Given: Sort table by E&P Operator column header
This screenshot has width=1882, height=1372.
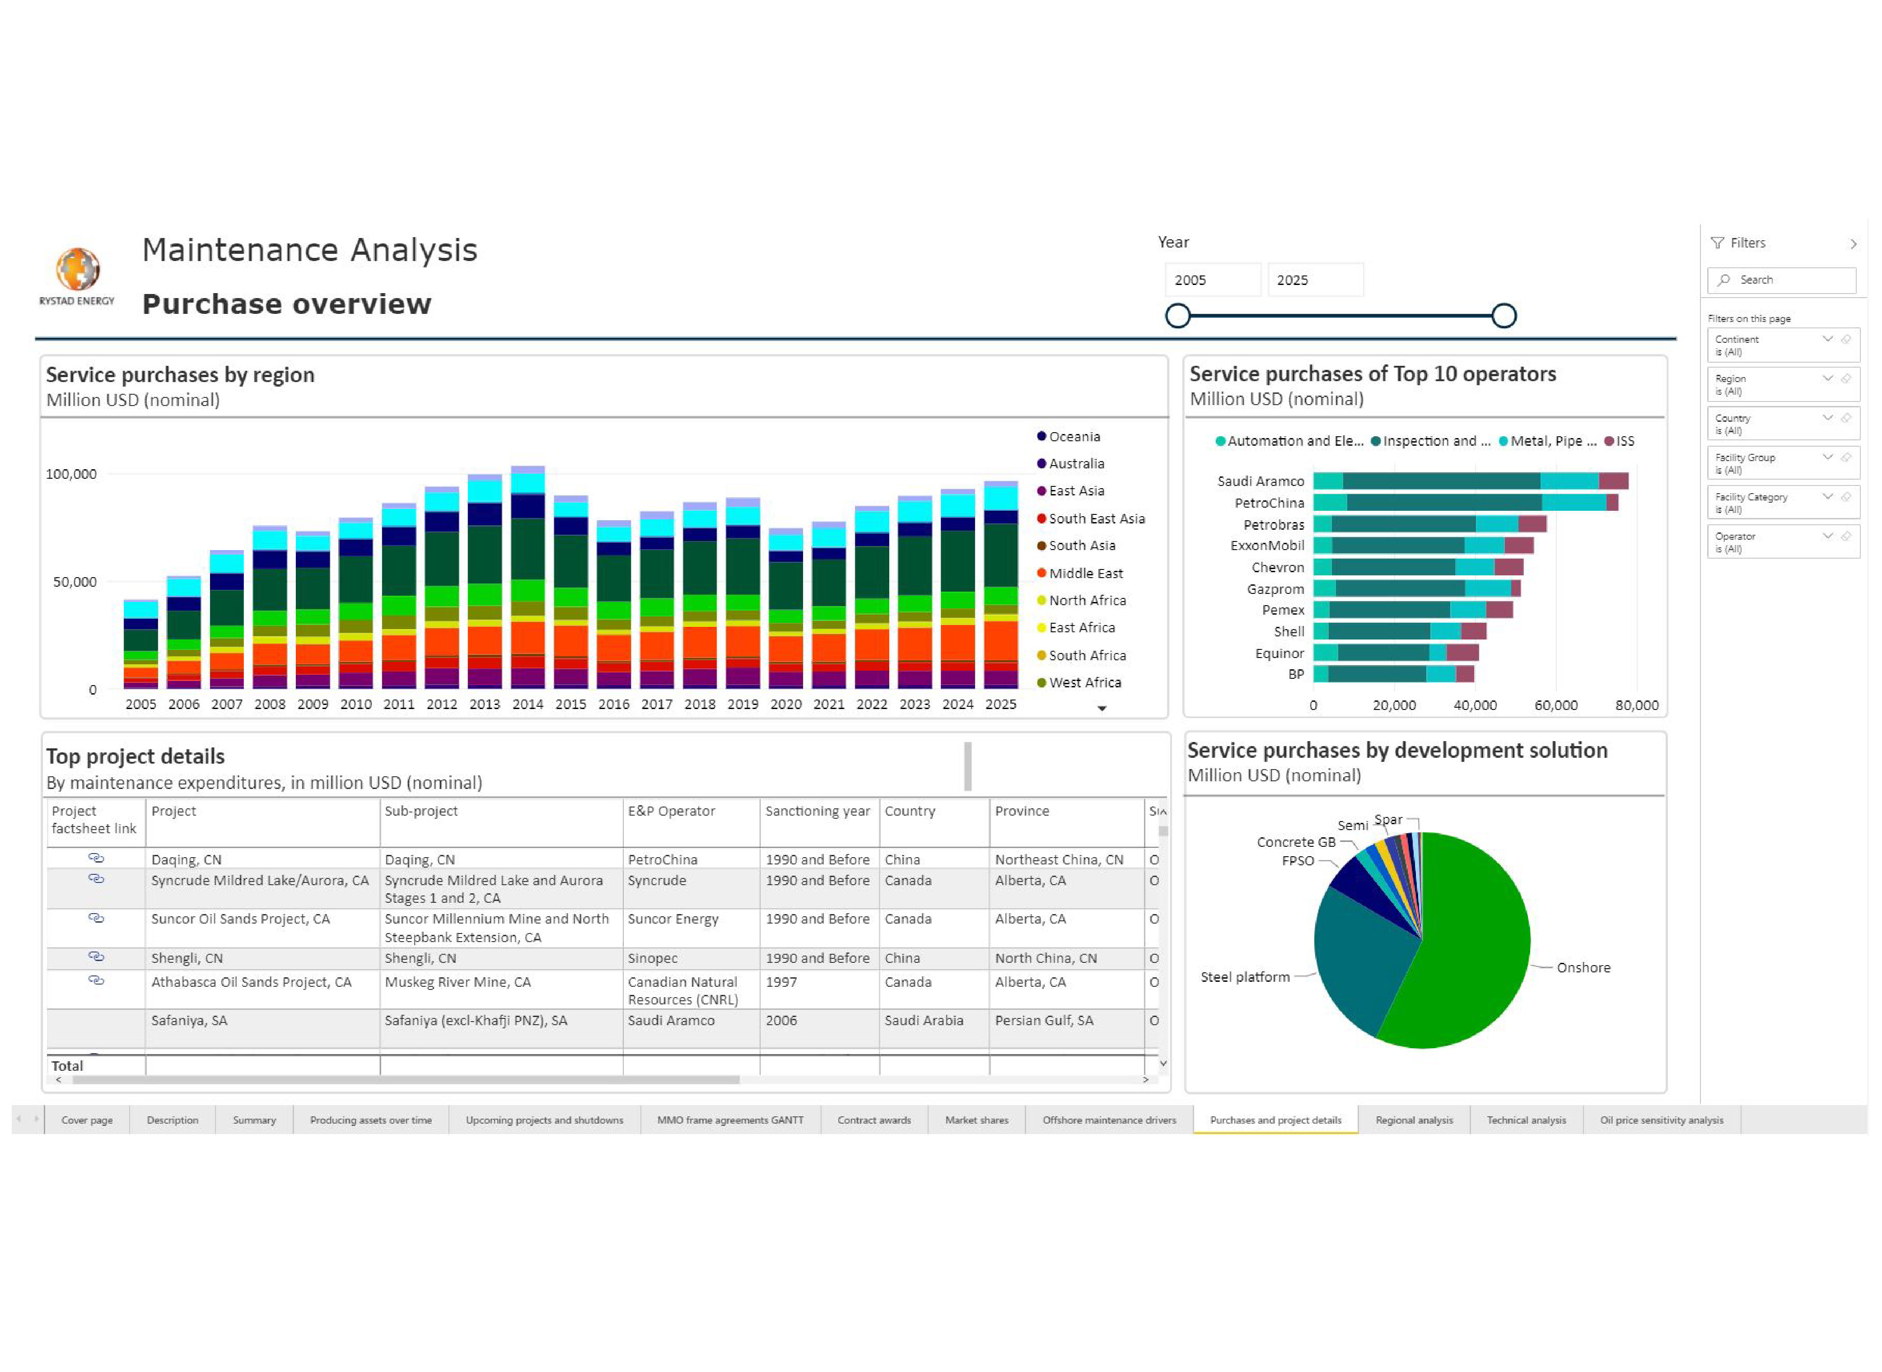Looking at the screenshot, I should (x=671, y=812).
